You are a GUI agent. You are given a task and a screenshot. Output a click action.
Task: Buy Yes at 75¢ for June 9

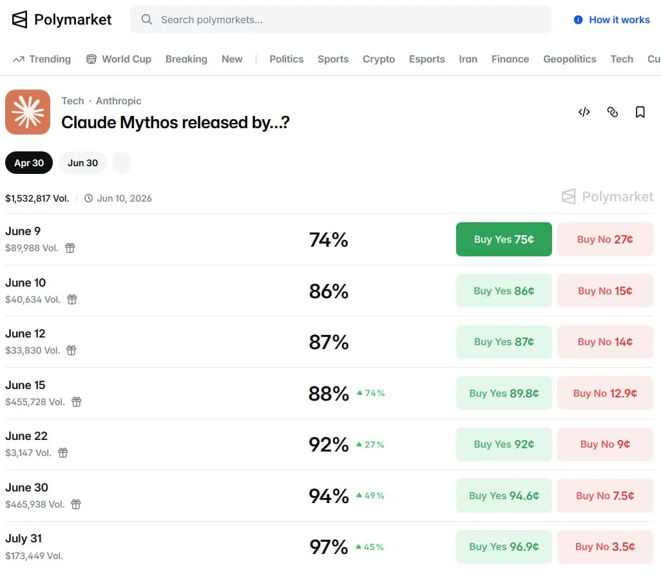point(504,240)
